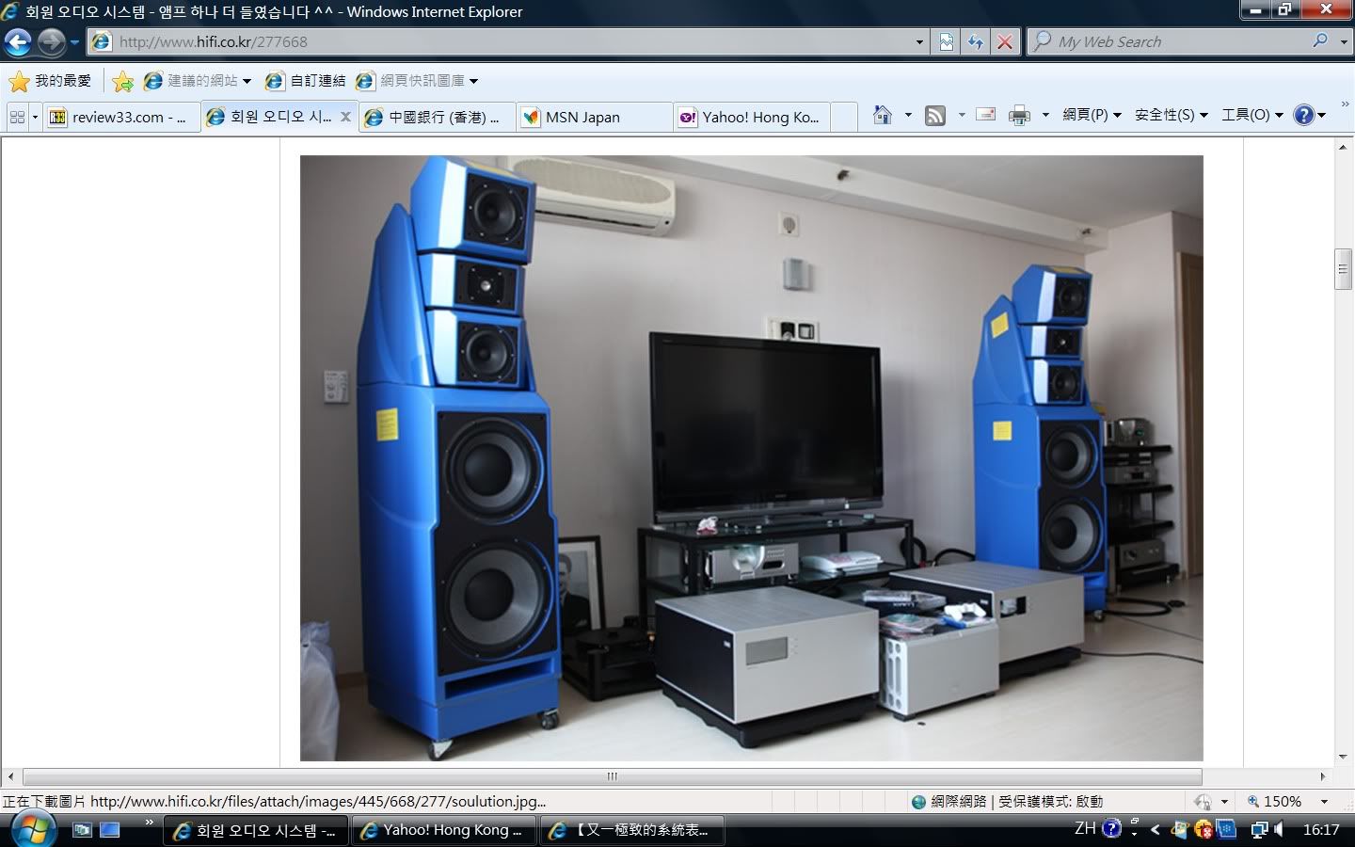Switch to the review33.com tab

click(120, 117)
